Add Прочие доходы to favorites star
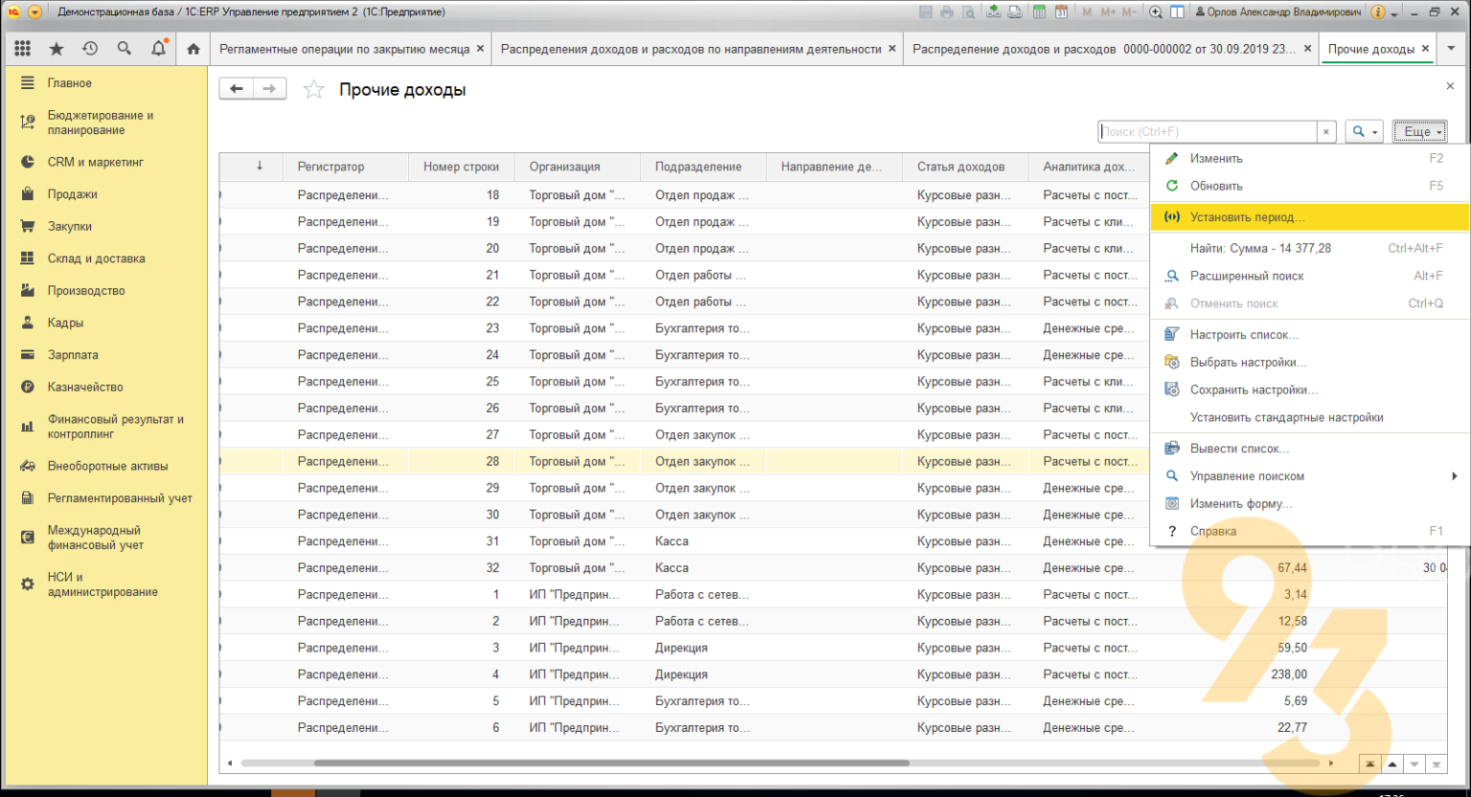The width and height of the screenshot is (1471, 797). [x=313, y=90]
